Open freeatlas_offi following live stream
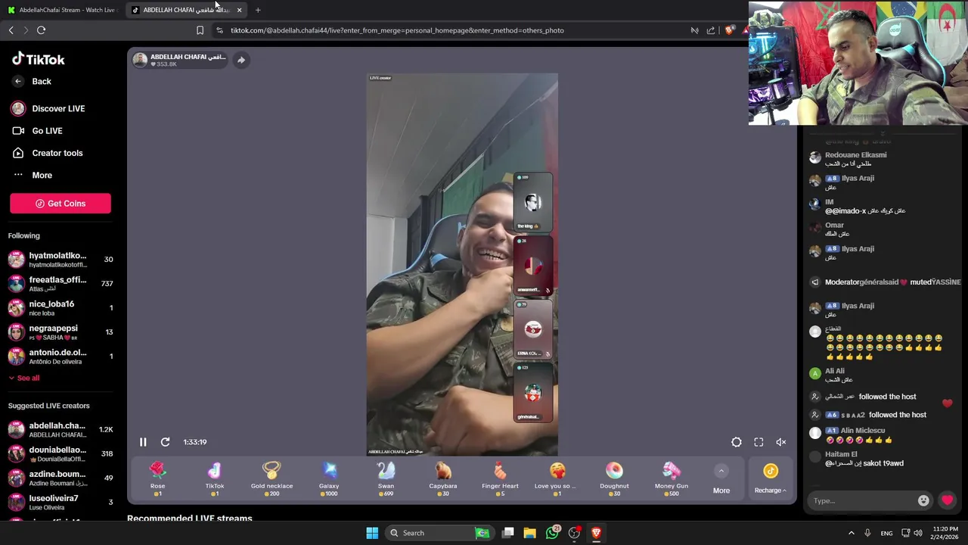968x545 pixels. (x=60, y=284)
